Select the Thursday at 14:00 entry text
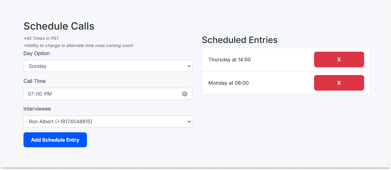This screenshot has height=170, width=391. [x=230, y=59]
